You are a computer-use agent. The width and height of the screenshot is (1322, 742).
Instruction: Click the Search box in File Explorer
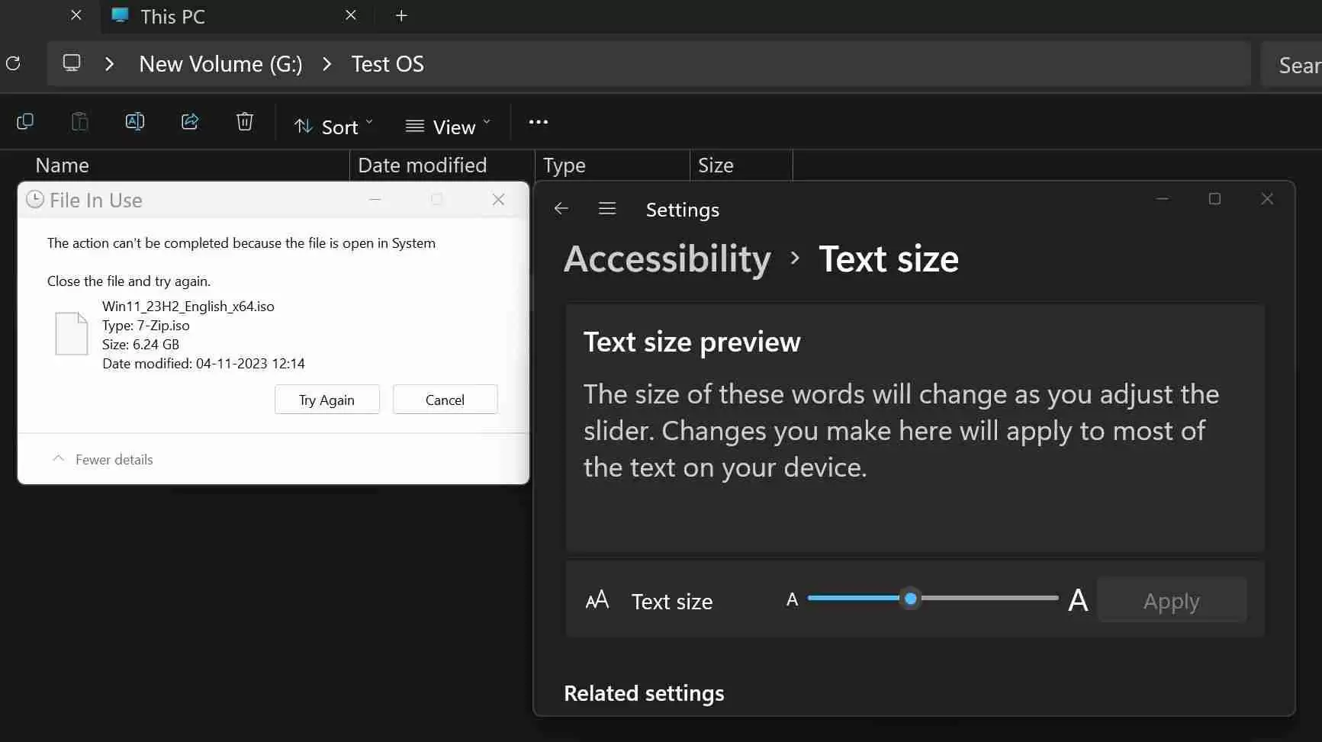coord(1297,64)
